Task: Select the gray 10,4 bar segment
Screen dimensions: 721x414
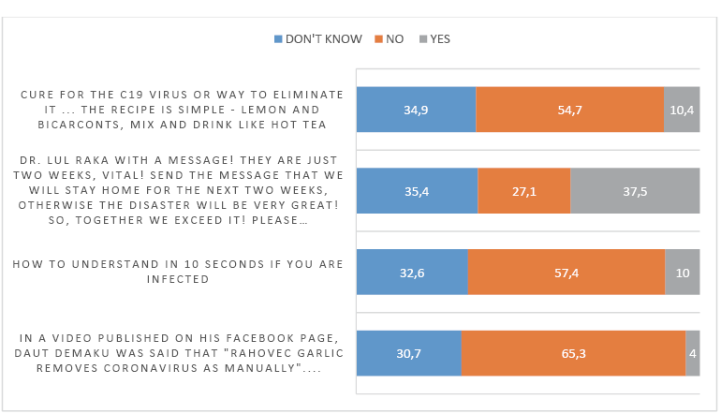Action: point(682,111)
